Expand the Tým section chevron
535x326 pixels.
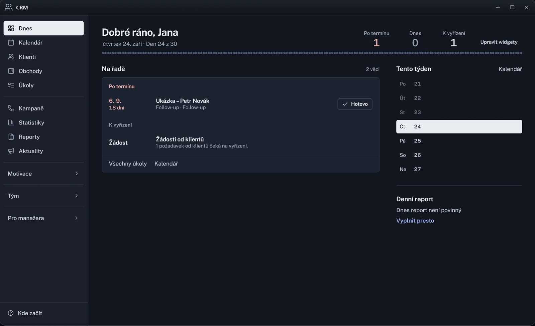77,196
